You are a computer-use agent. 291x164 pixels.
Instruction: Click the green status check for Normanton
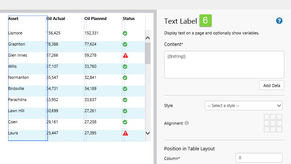[125, 78]
